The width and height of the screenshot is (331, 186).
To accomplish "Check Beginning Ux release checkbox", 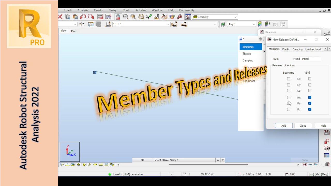I will [x=289, y=79].
